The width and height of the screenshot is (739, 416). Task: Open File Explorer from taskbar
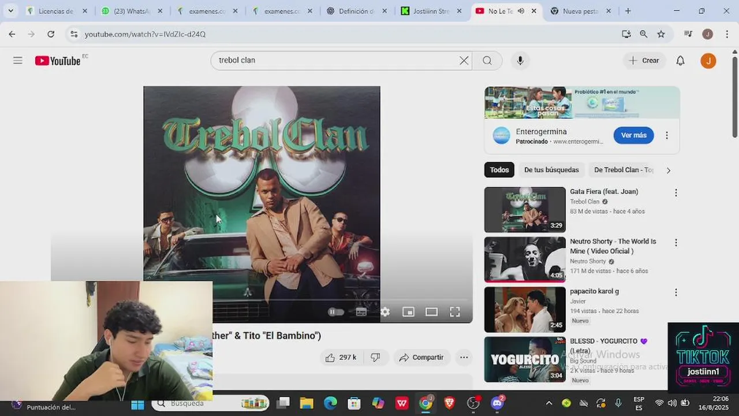306,403
